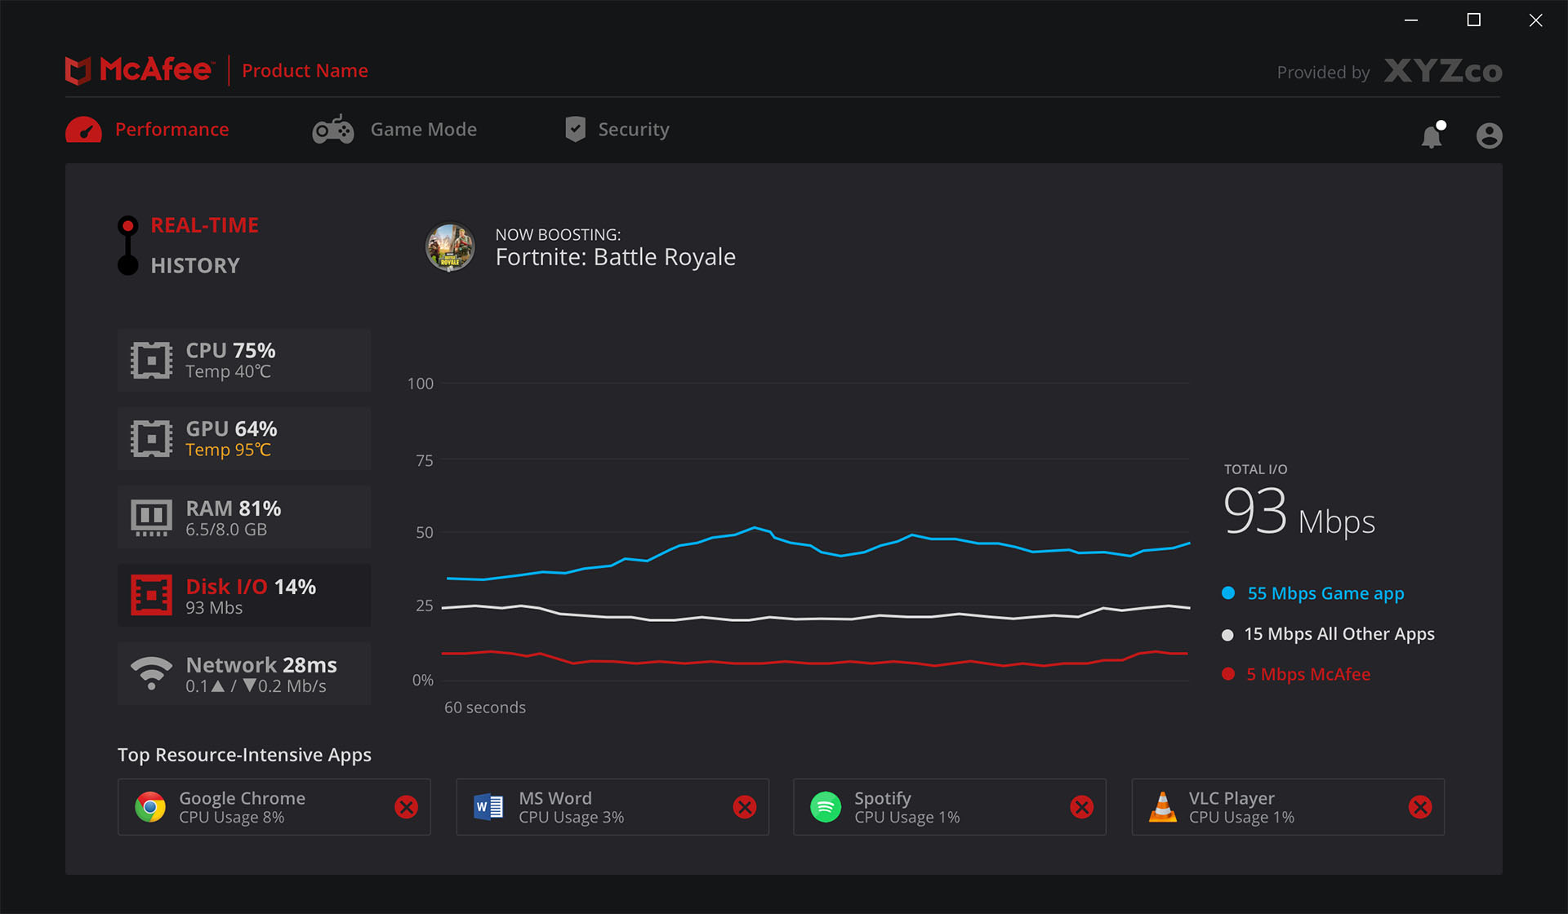
Task: Click white All Other Apps legend dot
Action: pyautogui.click(x=1227, y=635)
